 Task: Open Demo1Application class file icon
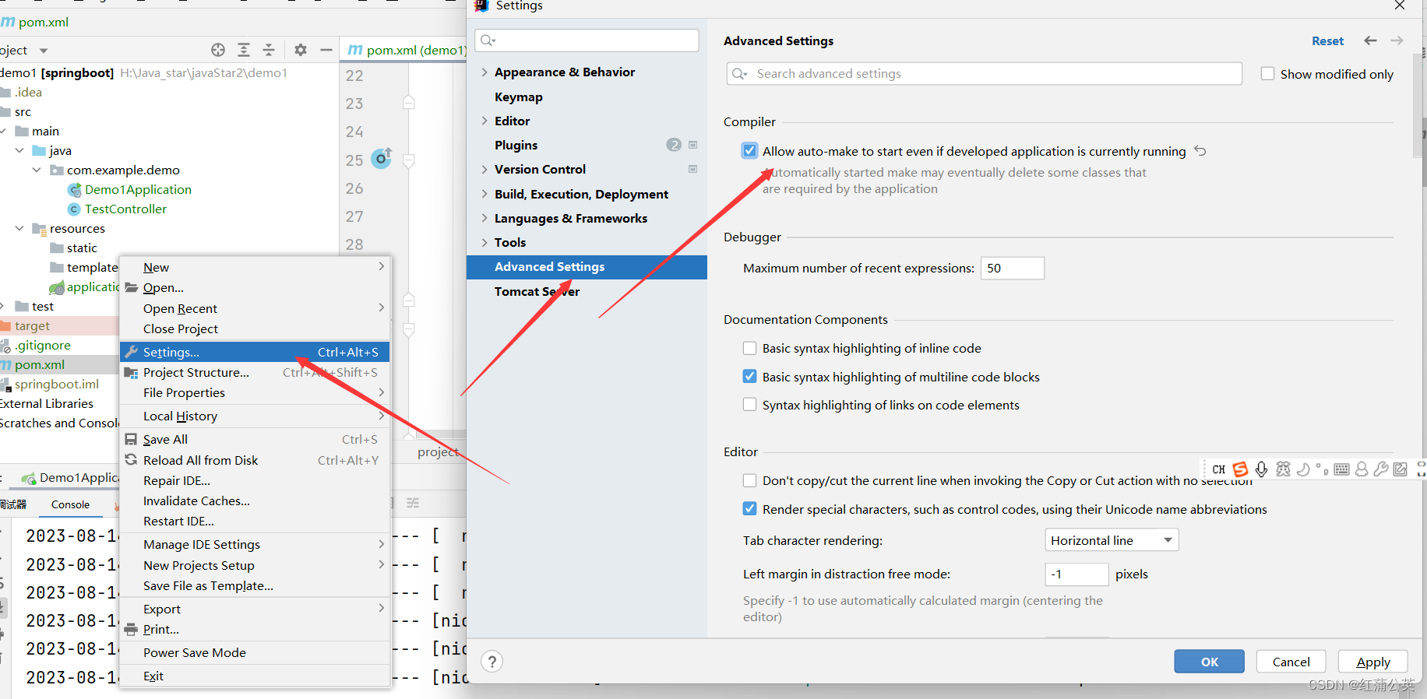75,190
